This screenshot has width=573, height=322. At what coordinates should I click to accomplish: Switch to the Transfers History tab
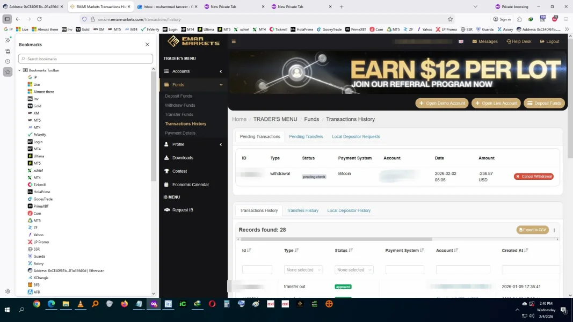pyautogui.click(x=302, y=210)
